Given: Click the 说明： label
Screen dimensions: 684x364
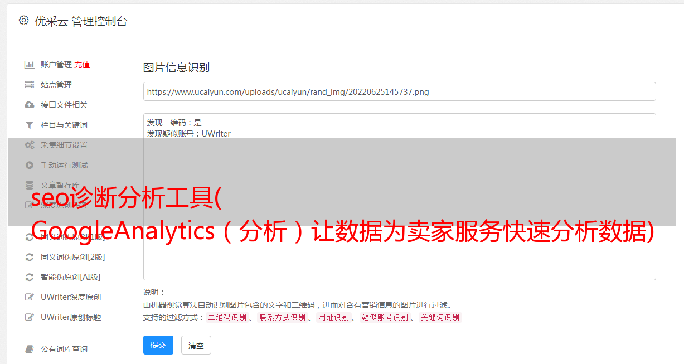Looking at the screenshot, I should (154, 292).
